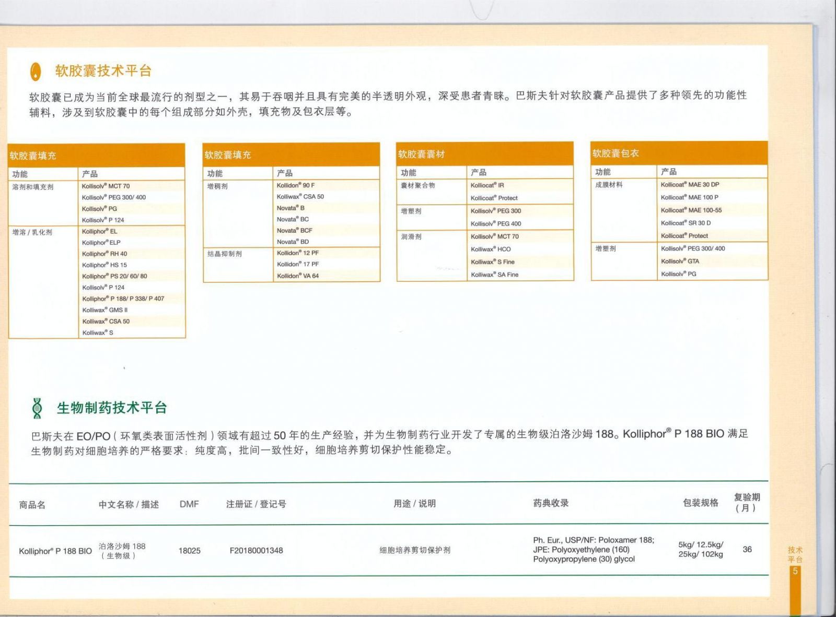Click the Kollisolv GTA row

click(712, 261)
